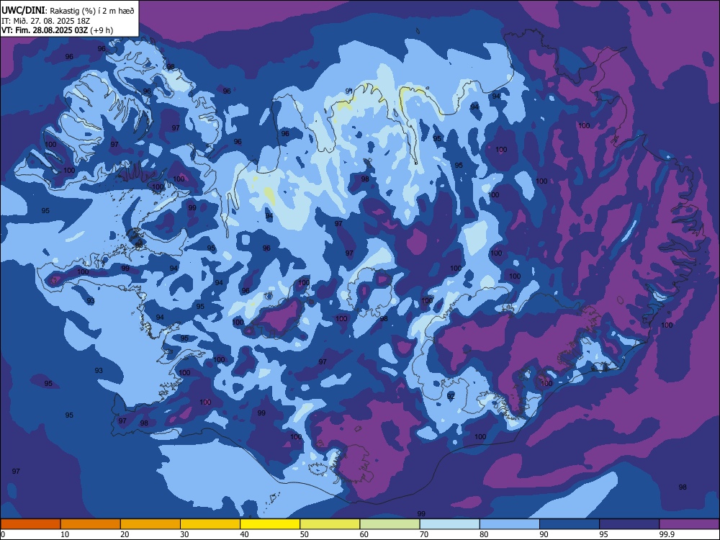Click the medium blue 90–95 legend swatch

(570, 524)
